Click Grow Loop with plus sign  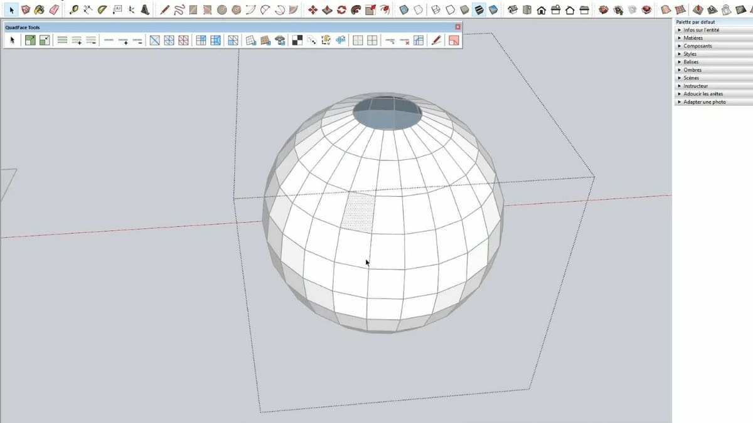pos(123,40)
